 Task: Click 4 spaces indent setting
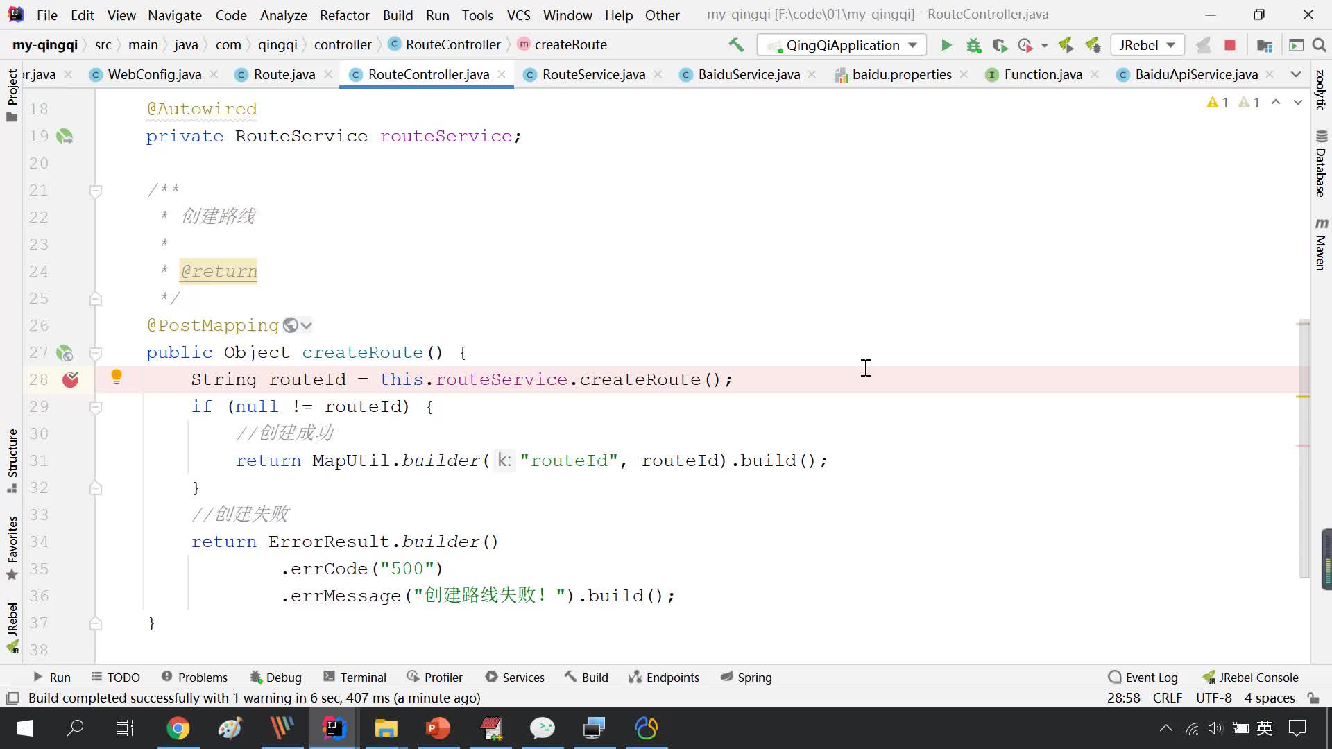pos(1270,698)
